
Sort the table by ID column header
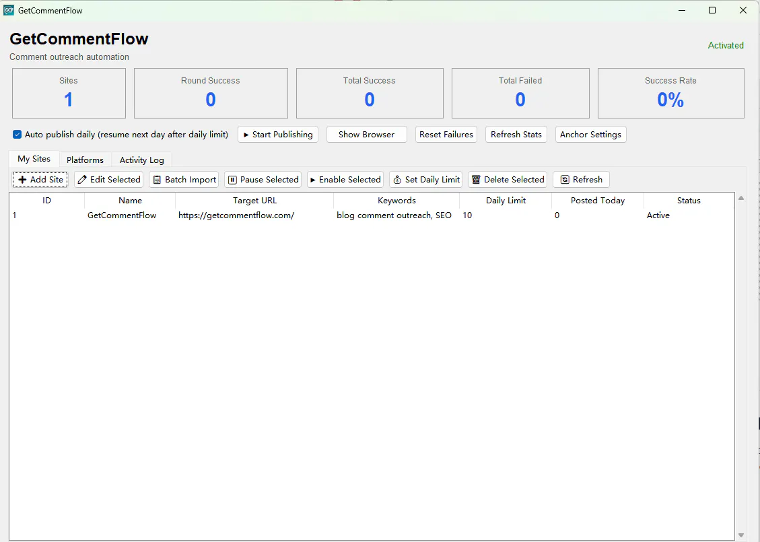click(x=46, y=200)
